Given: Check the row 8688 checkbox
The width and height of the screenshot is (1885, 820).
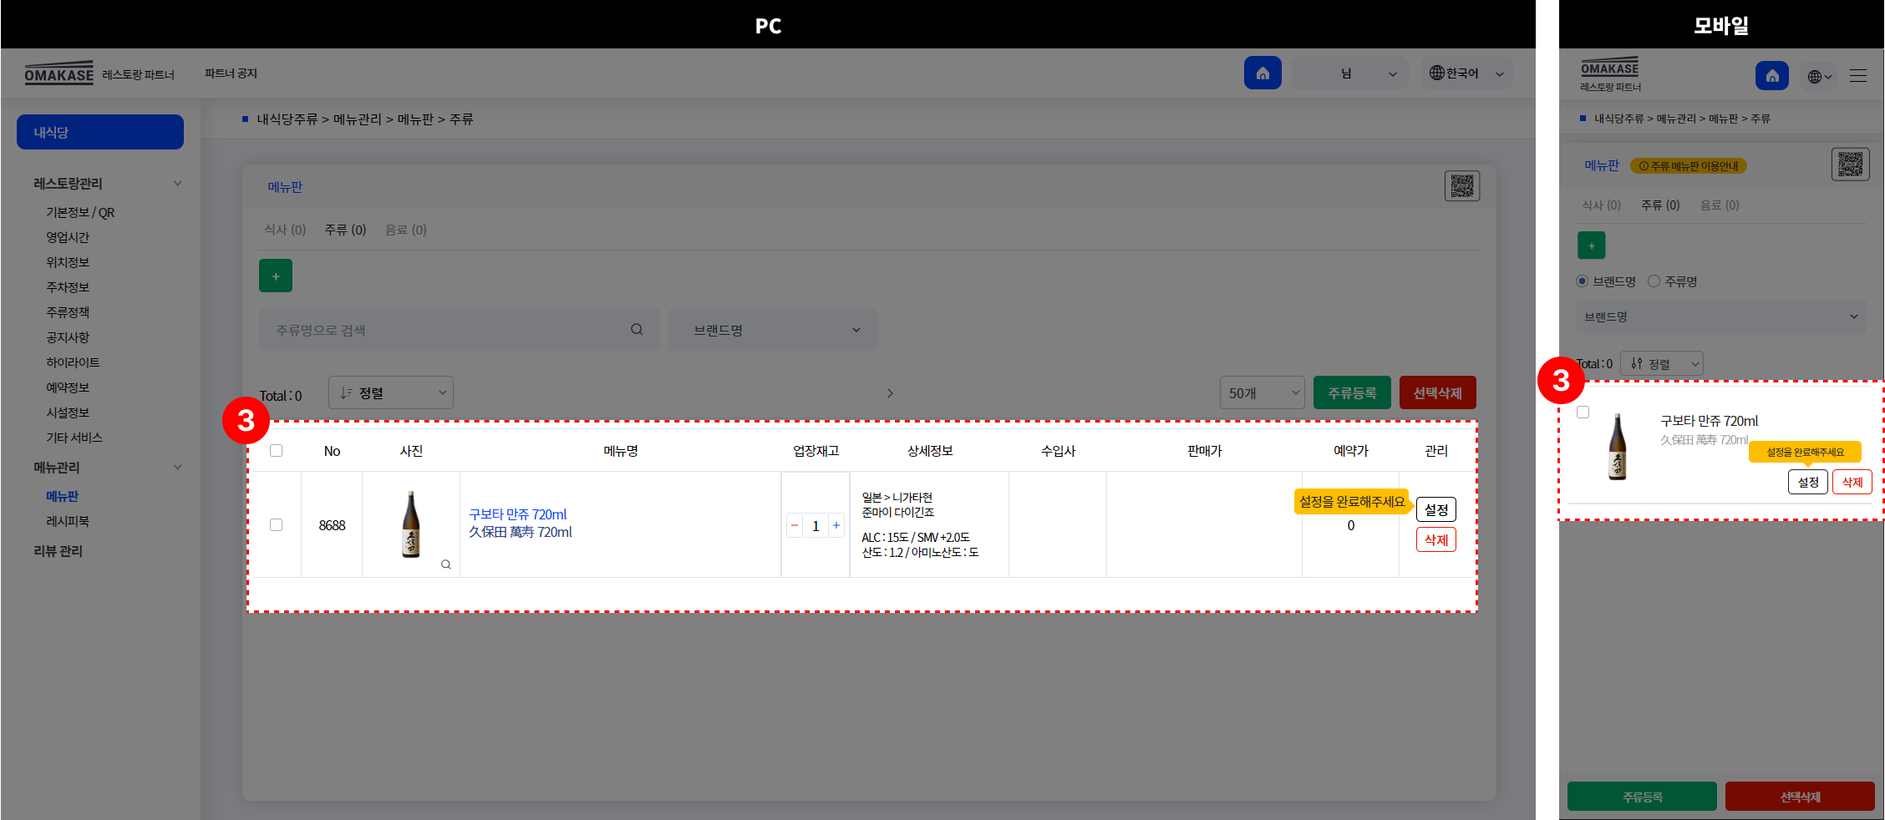Looking at the screenshot, I should point(277,525).
